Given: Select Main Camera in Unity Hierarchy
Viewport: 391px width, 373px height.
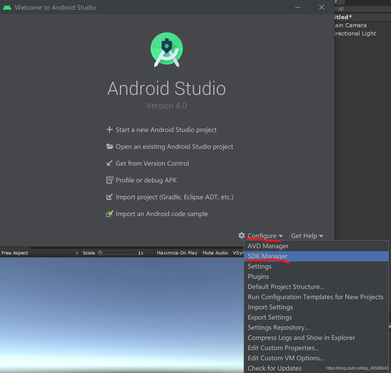Looking at the screenshot, I should click(363, 25).
